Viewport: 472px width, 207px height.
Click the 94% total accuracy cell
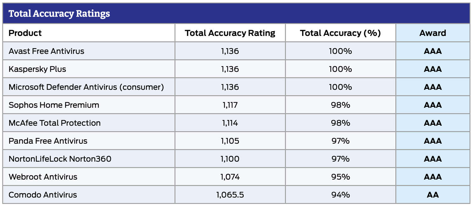point(340,195)
